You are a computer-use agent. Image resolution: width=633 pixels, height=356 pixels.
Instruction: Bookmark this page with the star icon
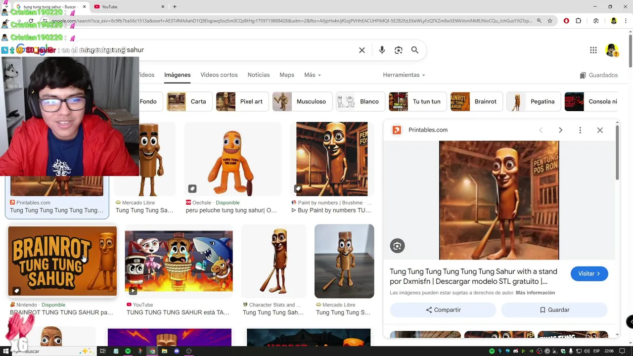[x=550, y=21]
